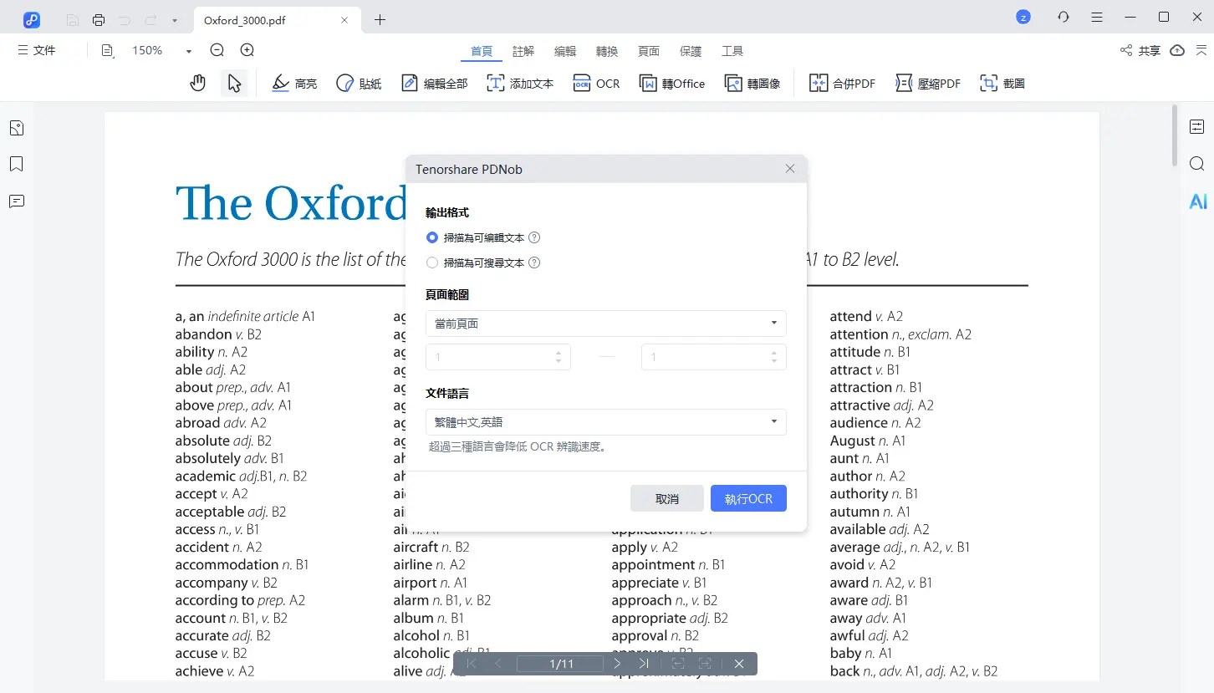The height and width of the screenshot is (693, 1214).
Task: Switch to the 頁面 tab
Action: pos(649,51)
